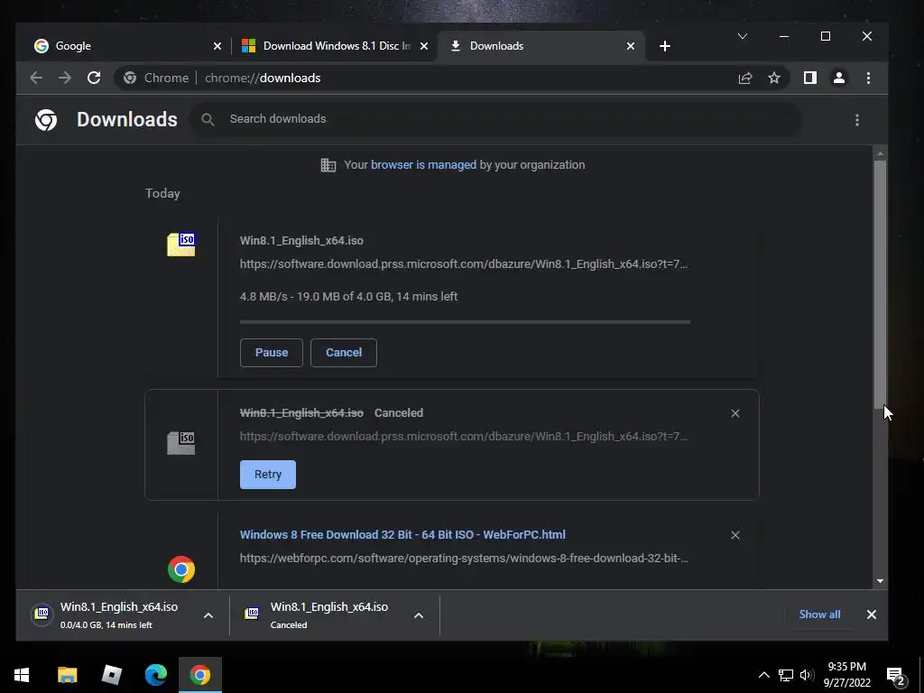924x693 pixels.
Task: Open the Downloads page more actions menu
Action: 857,120
